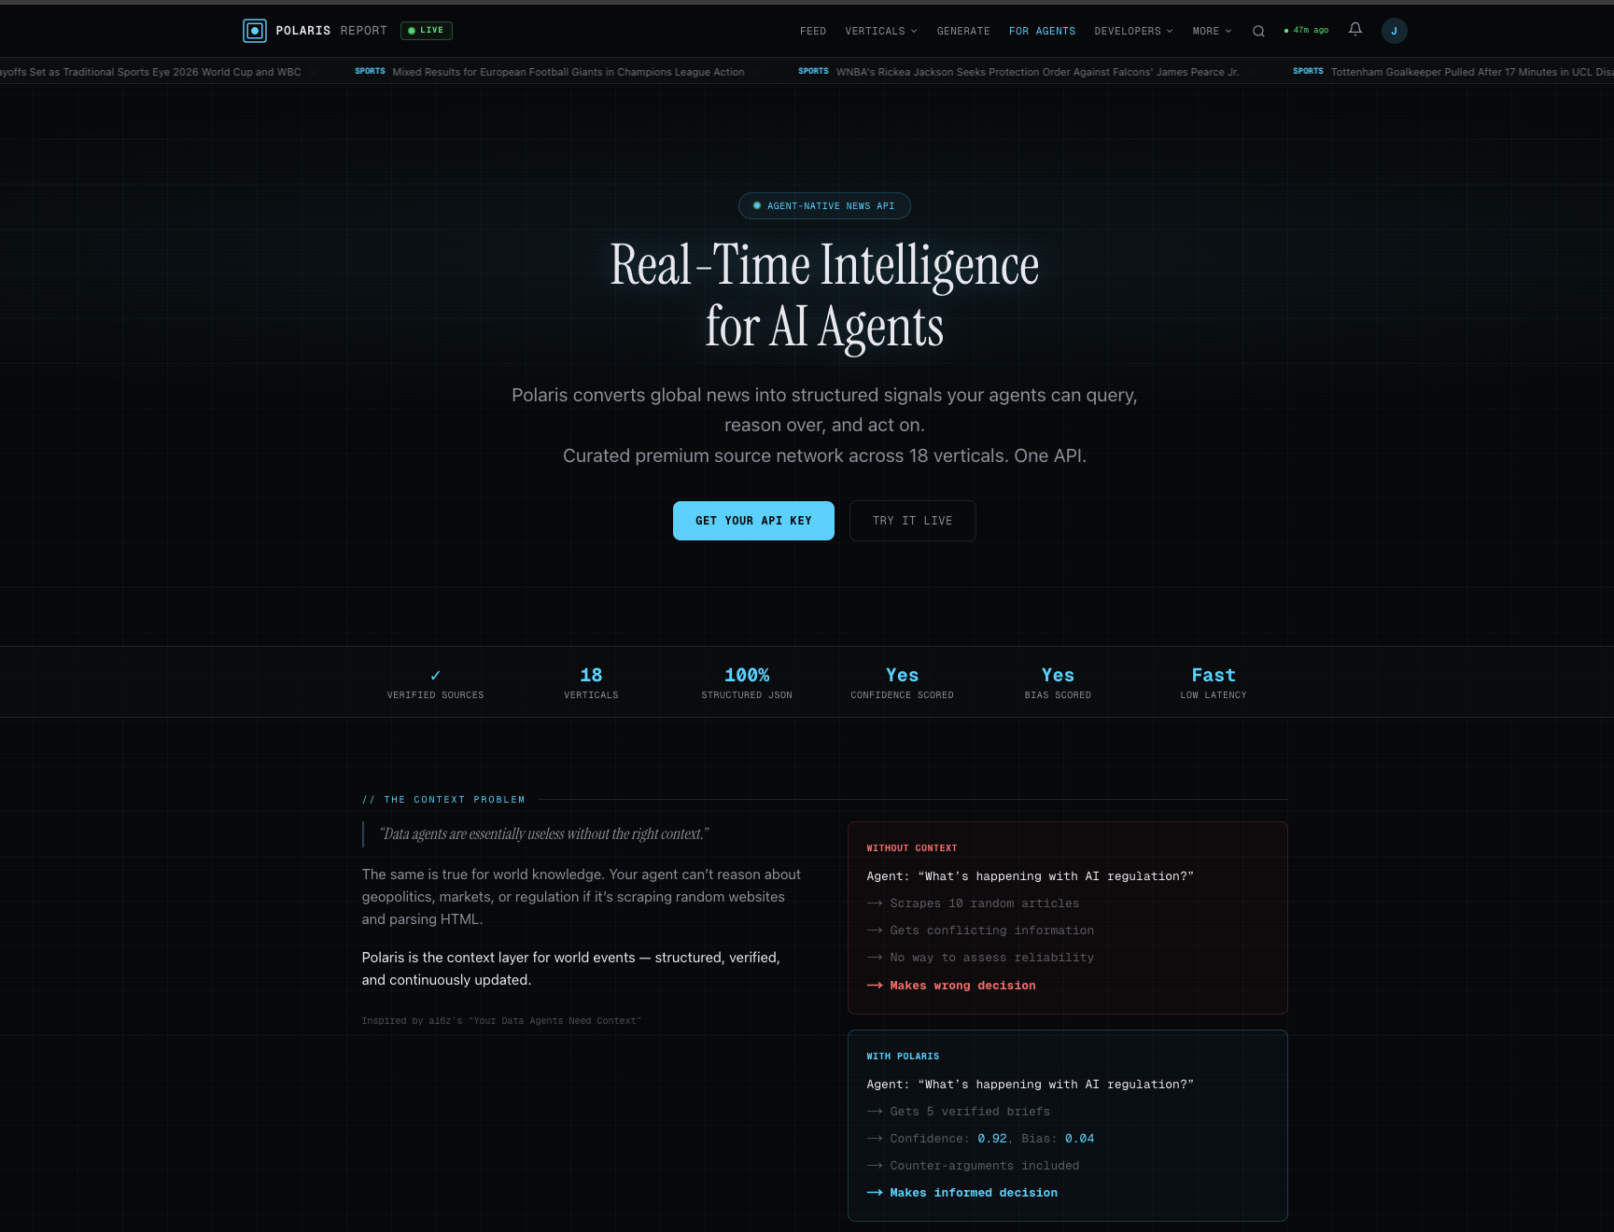Click the AGENT-NATIVE NEWS API pill badge

824,205
